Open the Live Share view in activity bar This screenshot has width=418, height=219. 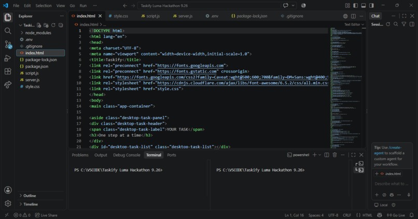point(8,84)
